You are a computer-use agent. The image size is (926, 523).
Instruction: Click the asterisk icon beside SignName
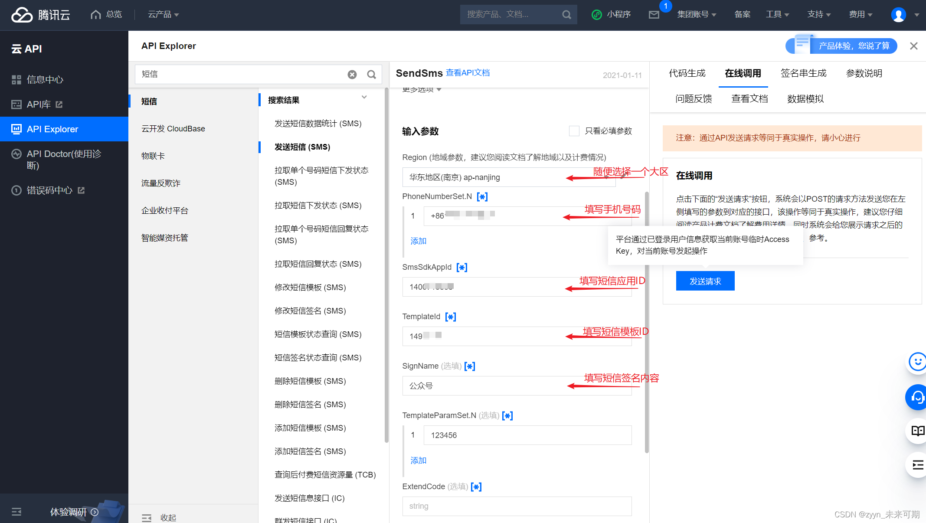[x=470, y=366]
